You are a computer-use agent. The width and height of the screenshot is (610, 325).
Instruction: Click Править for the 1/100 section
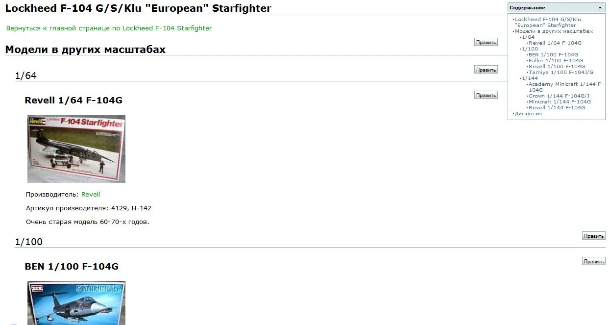click(593, 236)
